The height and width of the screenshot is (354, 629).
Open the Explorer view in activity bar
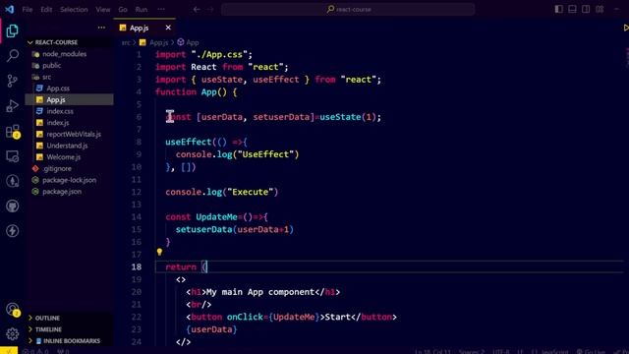12,30
